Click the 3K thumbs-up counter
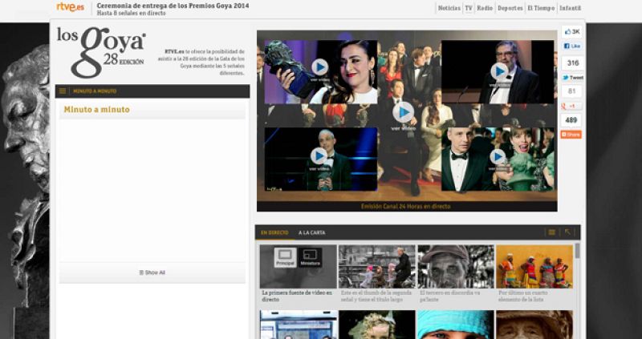 [x=572, y=32]
